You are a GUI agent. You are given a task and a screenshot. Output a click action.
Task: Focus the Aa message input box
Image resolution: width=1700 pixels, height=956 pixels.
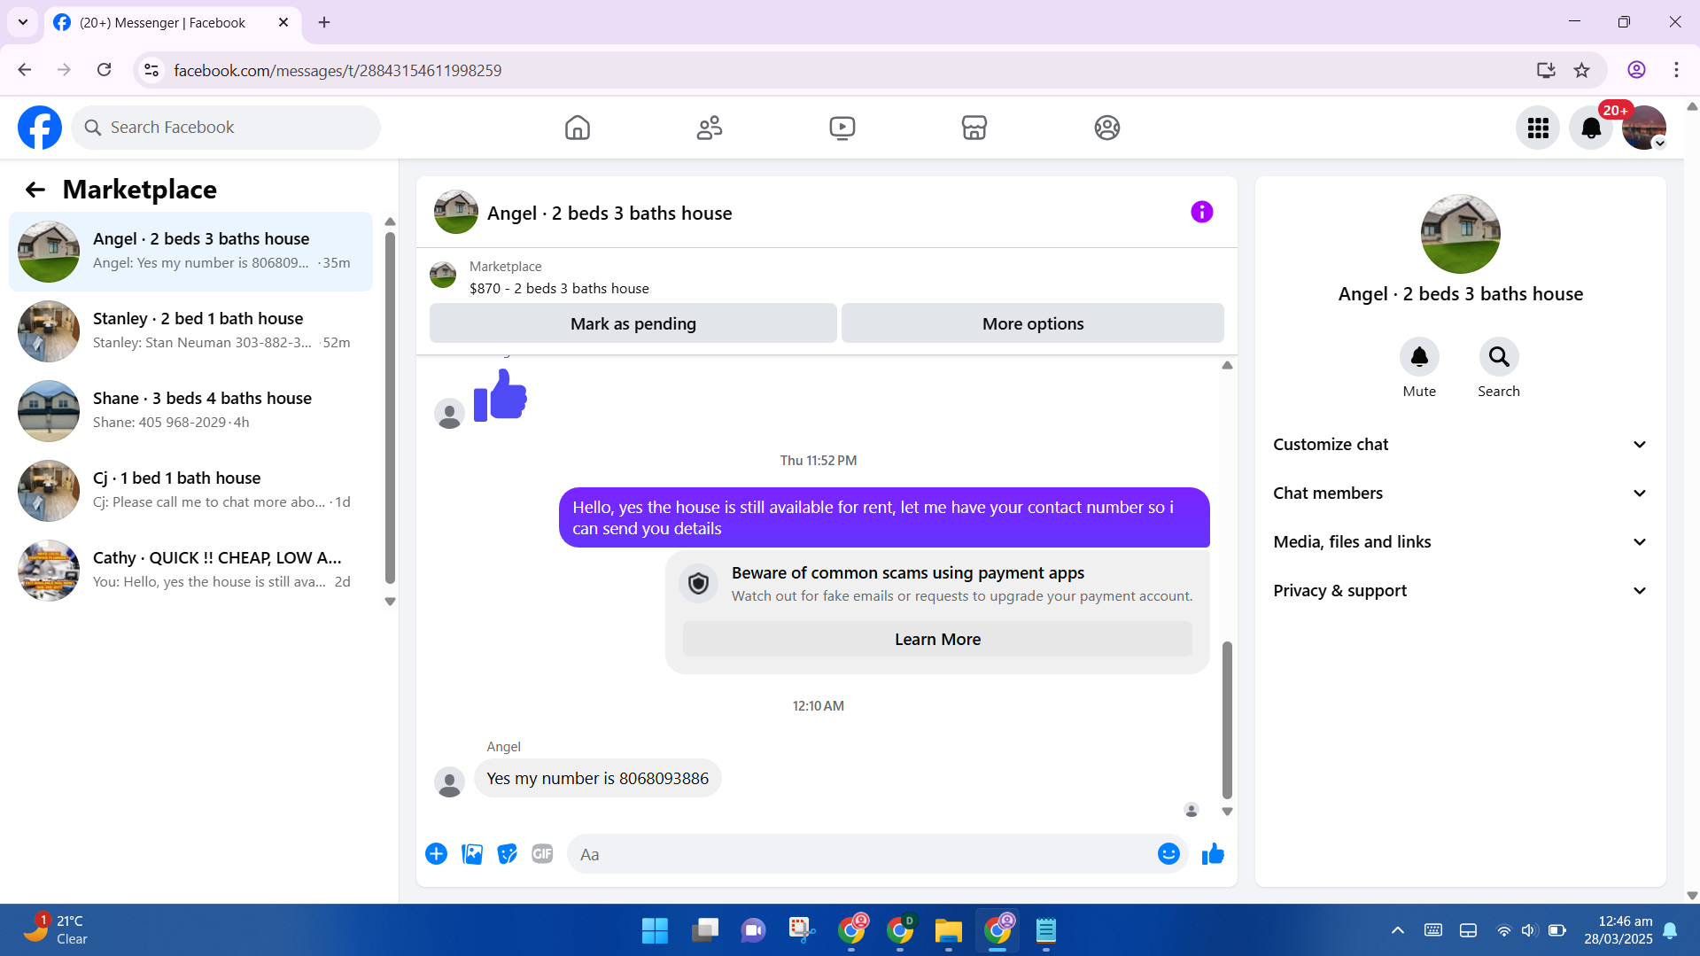tap(864, 854)
